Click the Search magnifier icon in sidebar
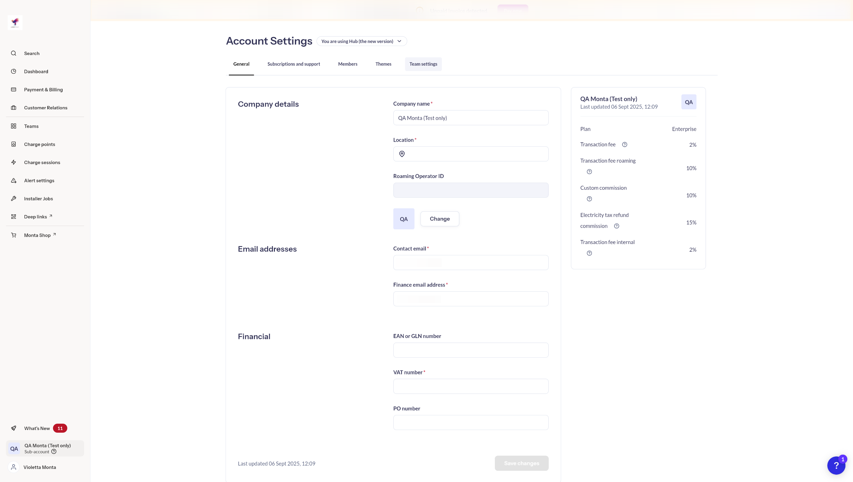Viewport: 853px width, 482px height. coord(13,53)
